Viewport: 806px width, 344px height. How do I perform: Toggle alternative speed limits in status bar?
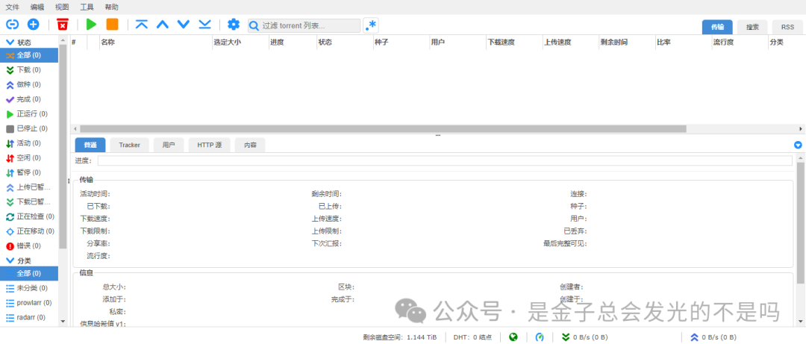click(x=537, y=337)
